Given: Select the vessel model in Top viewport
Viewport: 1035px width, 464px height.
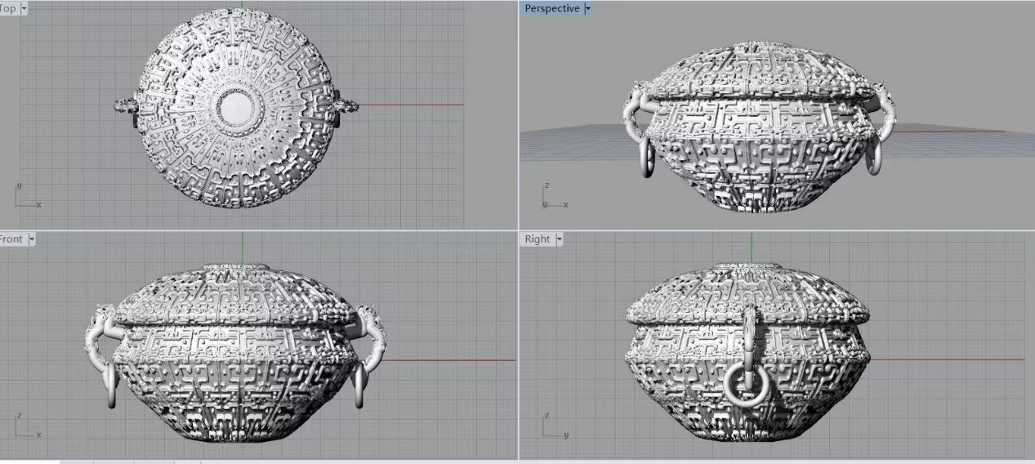Looking at the screenshot, I should pos(235,106).
